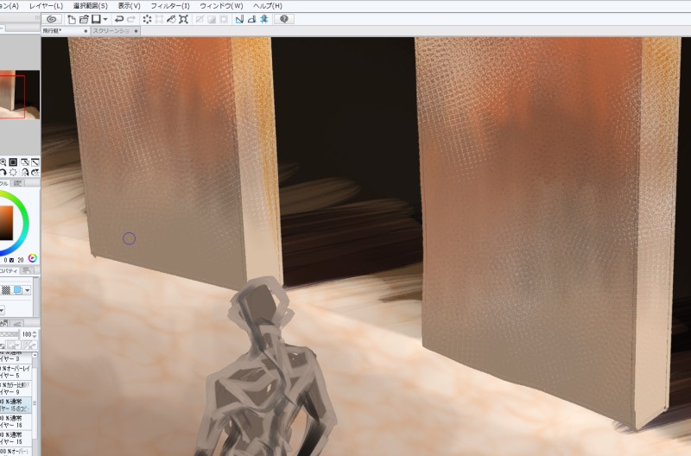
Task: Select layer レイヤー 15
Action: [16, 439]
